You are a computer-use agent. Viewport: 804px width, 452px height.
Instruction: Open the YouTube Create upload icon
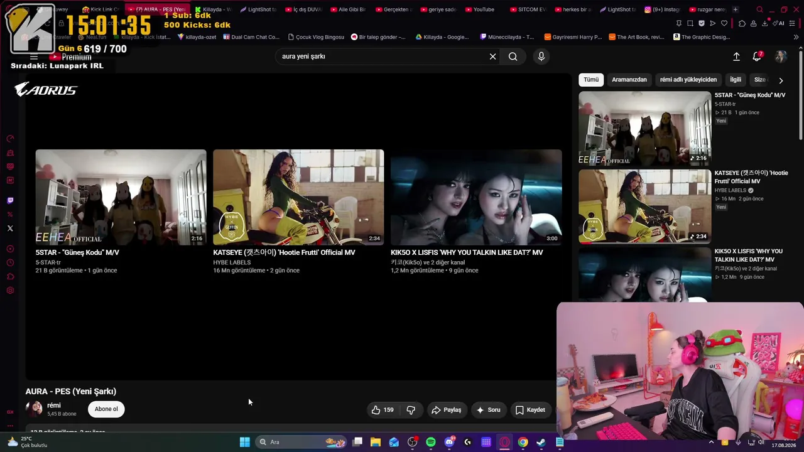(x=736, y=56)
